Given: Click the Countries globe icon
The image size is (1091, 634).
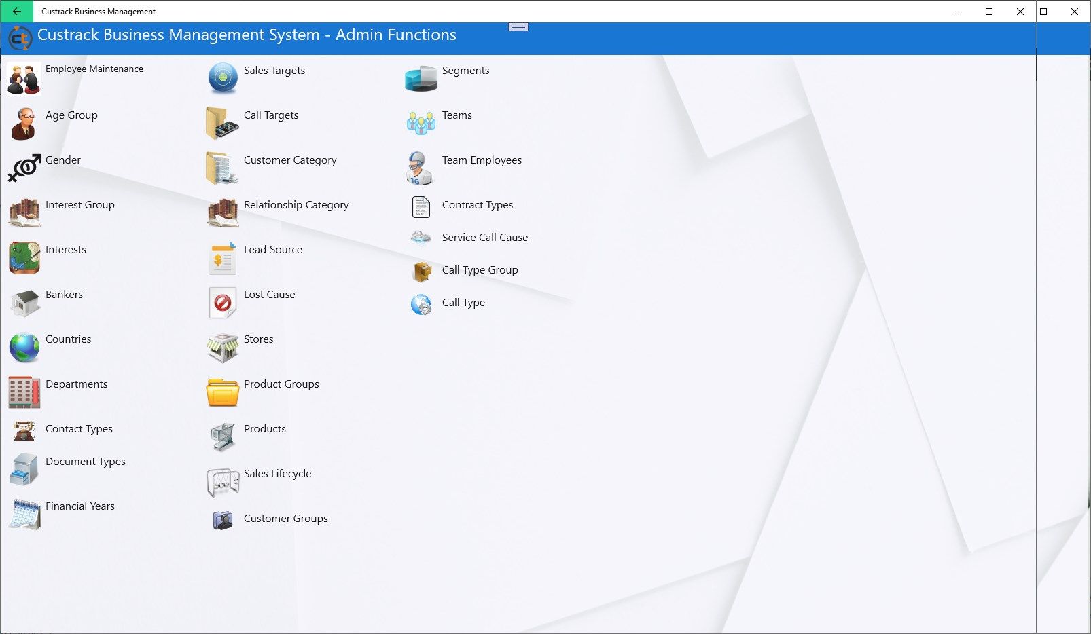Looking at the screenshot, I should click(x=24, y=348).
